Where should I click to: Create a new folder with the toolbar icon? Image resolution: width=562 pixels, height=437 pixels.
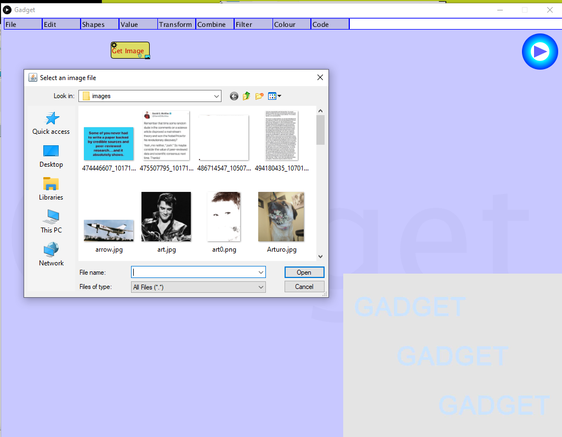(x=259, y=96)
